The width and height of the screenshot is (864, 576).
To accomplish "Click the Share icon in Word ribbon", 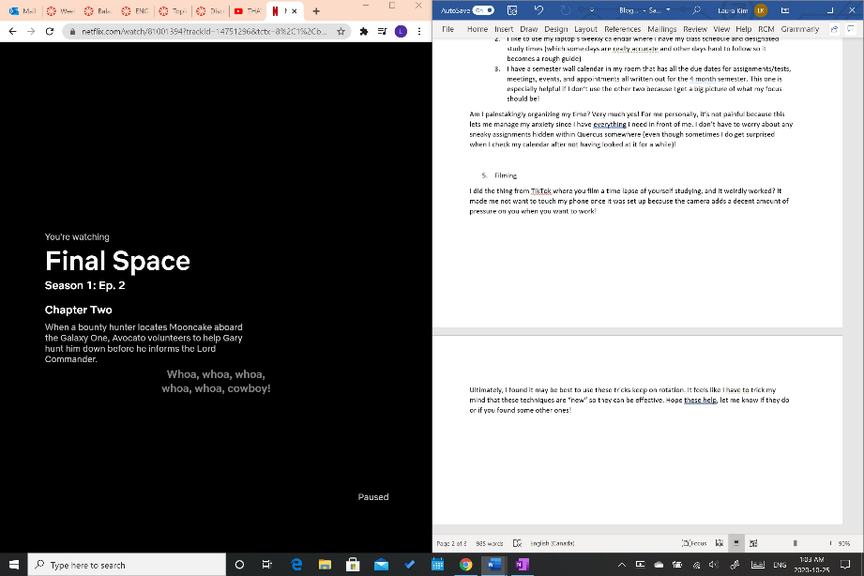I will pyautogui.click(x=834, y=29).
